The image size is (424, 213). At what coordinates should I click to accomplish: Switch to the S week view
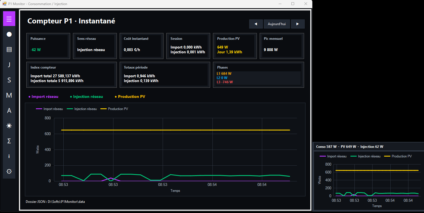click(x=9, y=80)
